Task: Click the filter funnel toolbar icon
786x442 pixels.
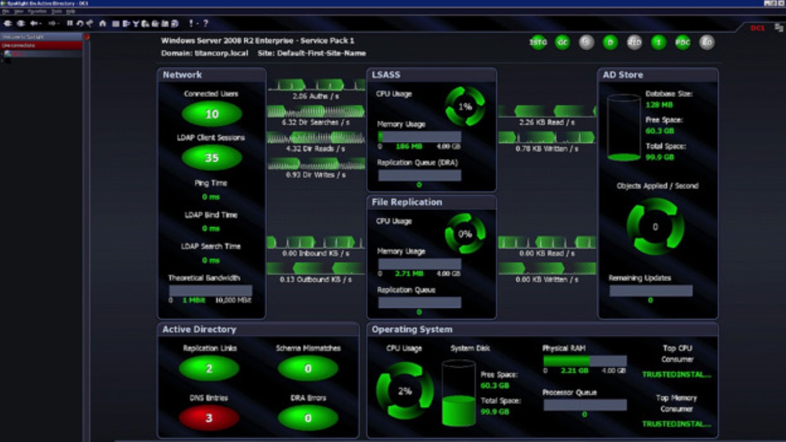Action: click(x=136, y=23)
